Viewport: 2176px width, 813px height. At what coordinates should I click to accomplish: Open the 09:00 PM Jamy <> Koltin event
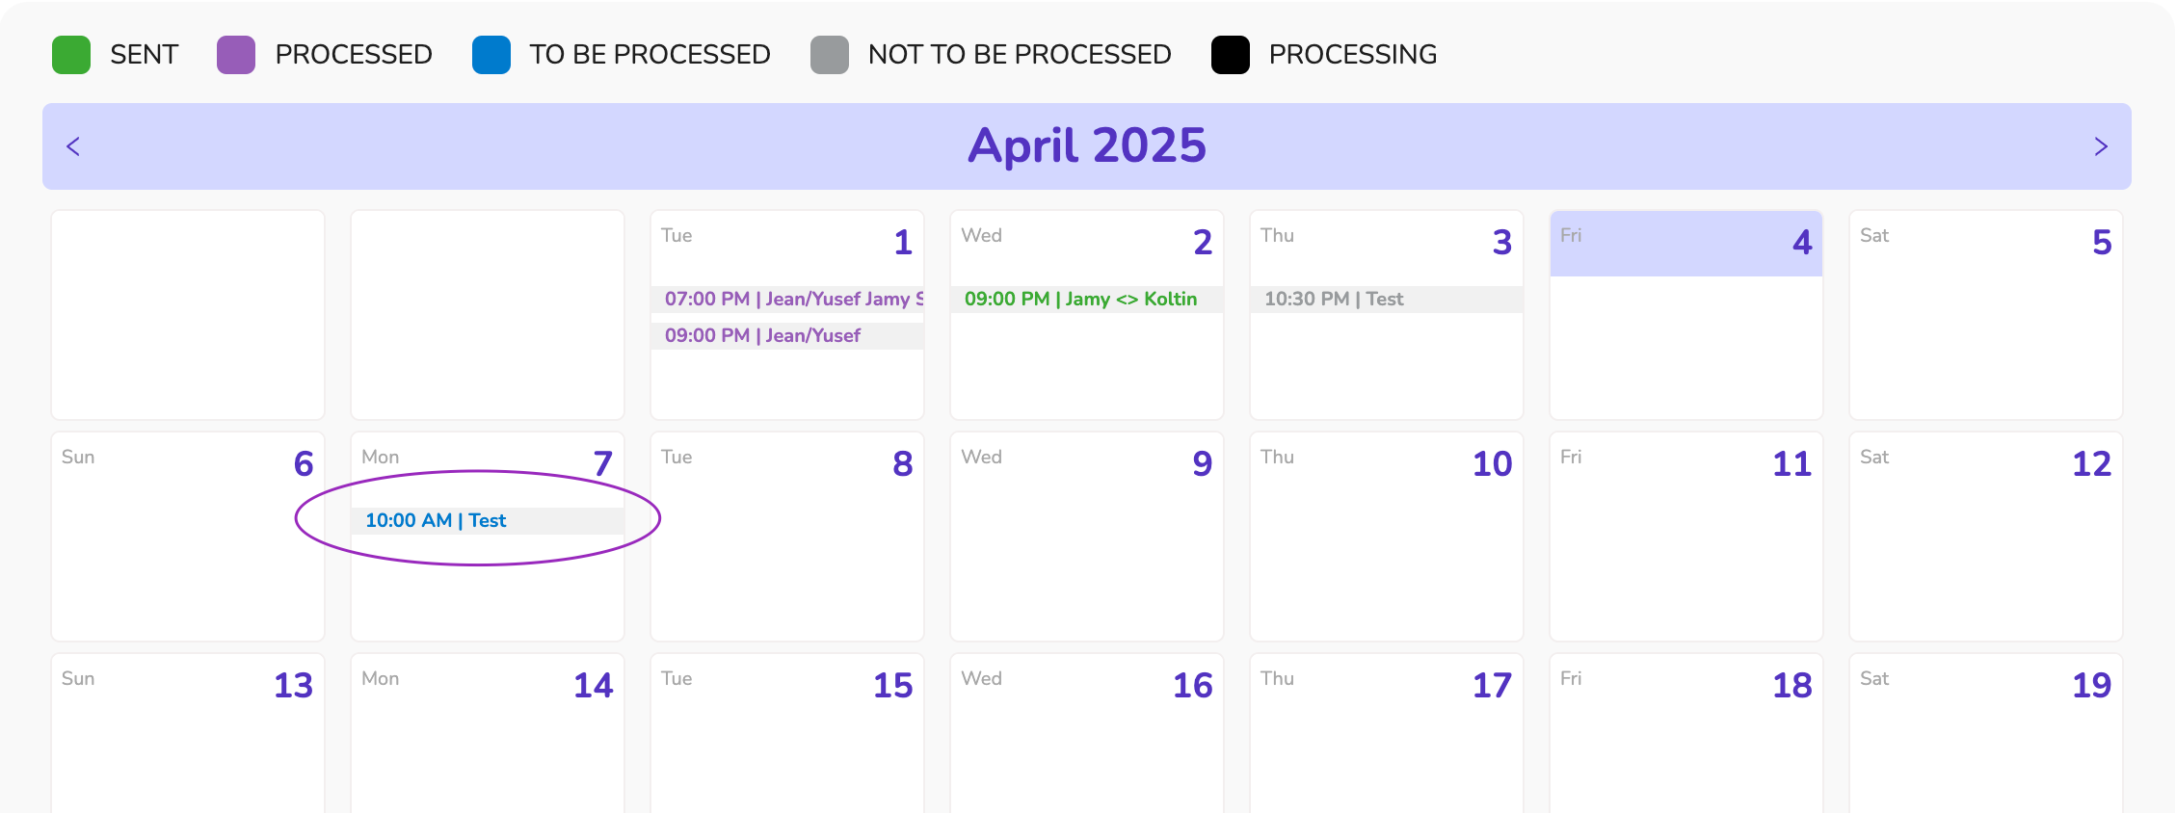click(1081, 300)
